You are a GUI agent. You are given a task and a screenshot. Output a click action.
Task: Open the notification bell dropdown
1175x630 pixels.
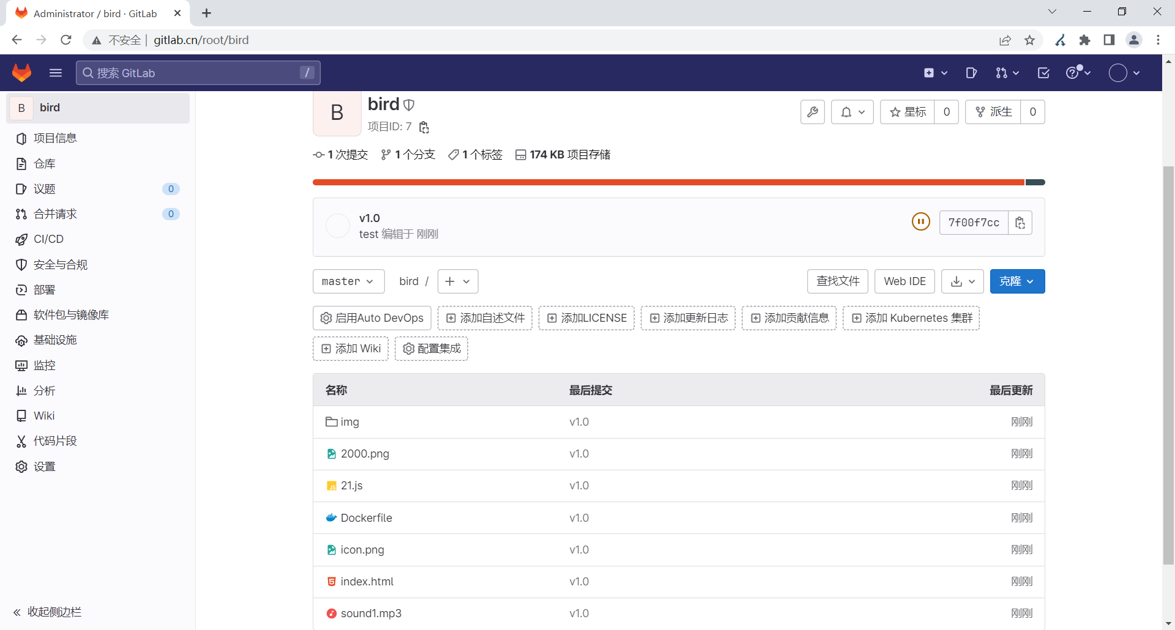tap(852, 112)
